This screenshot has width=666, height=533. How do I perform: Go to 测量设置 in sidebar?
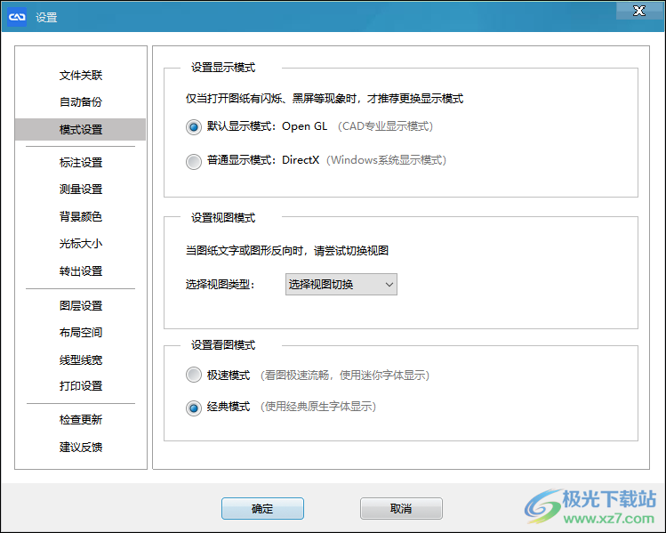81,190
